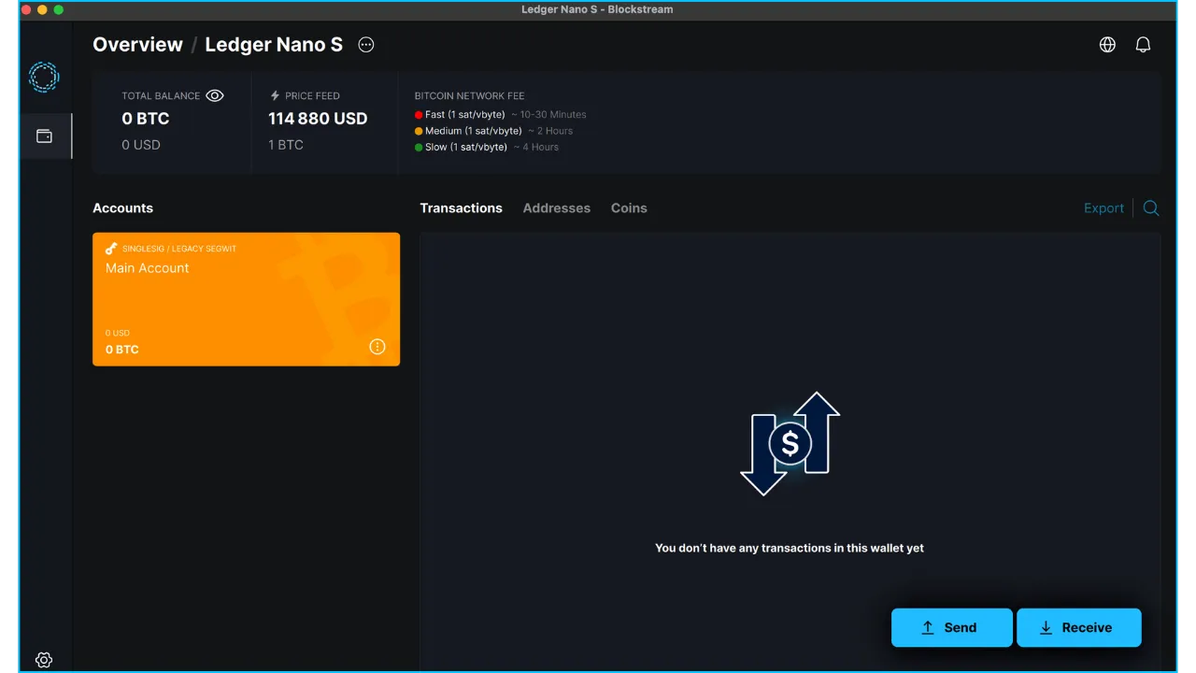Click the Send button
This screenshot has height=673, width=1196.
tap(951, 628)
